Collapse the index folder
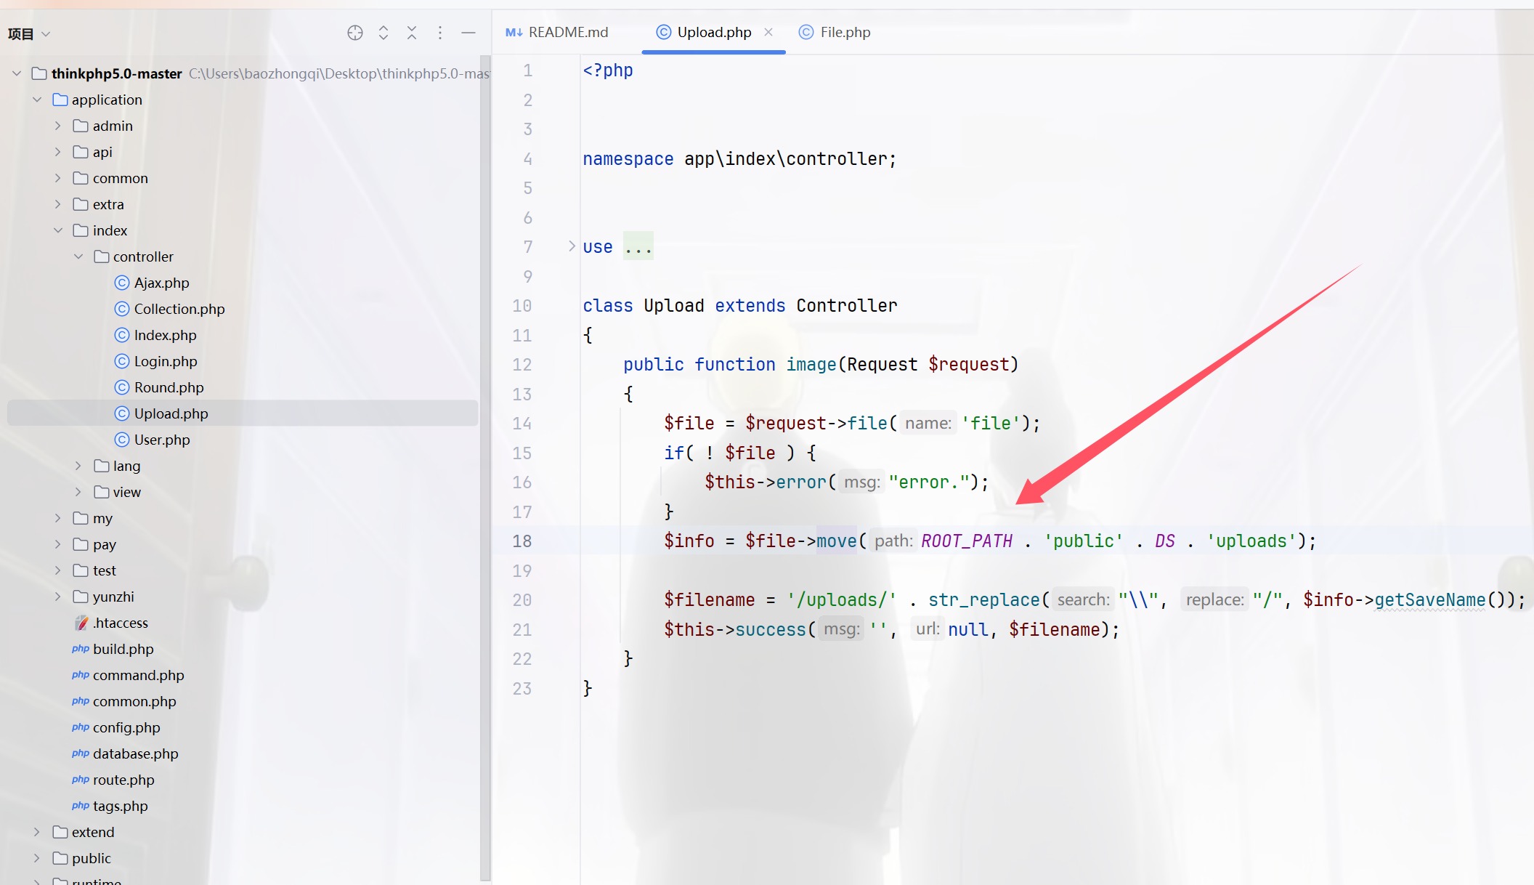 pos(58,230)
